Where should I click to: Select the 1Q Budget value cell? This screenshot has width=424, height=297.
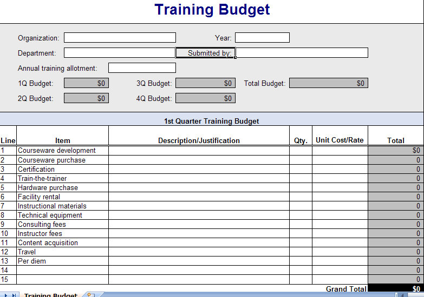click(86, 83)
